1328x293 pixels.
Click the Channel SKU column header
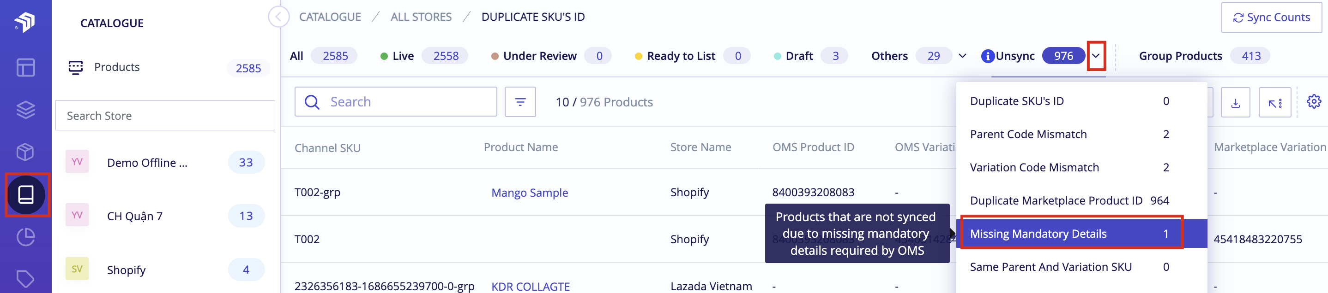[327, 148]
